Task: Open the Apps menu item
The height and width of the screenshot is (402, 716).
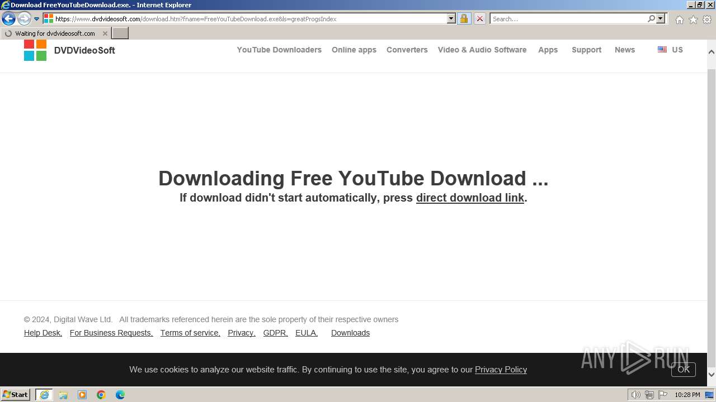Action: [x=548, y=50]
